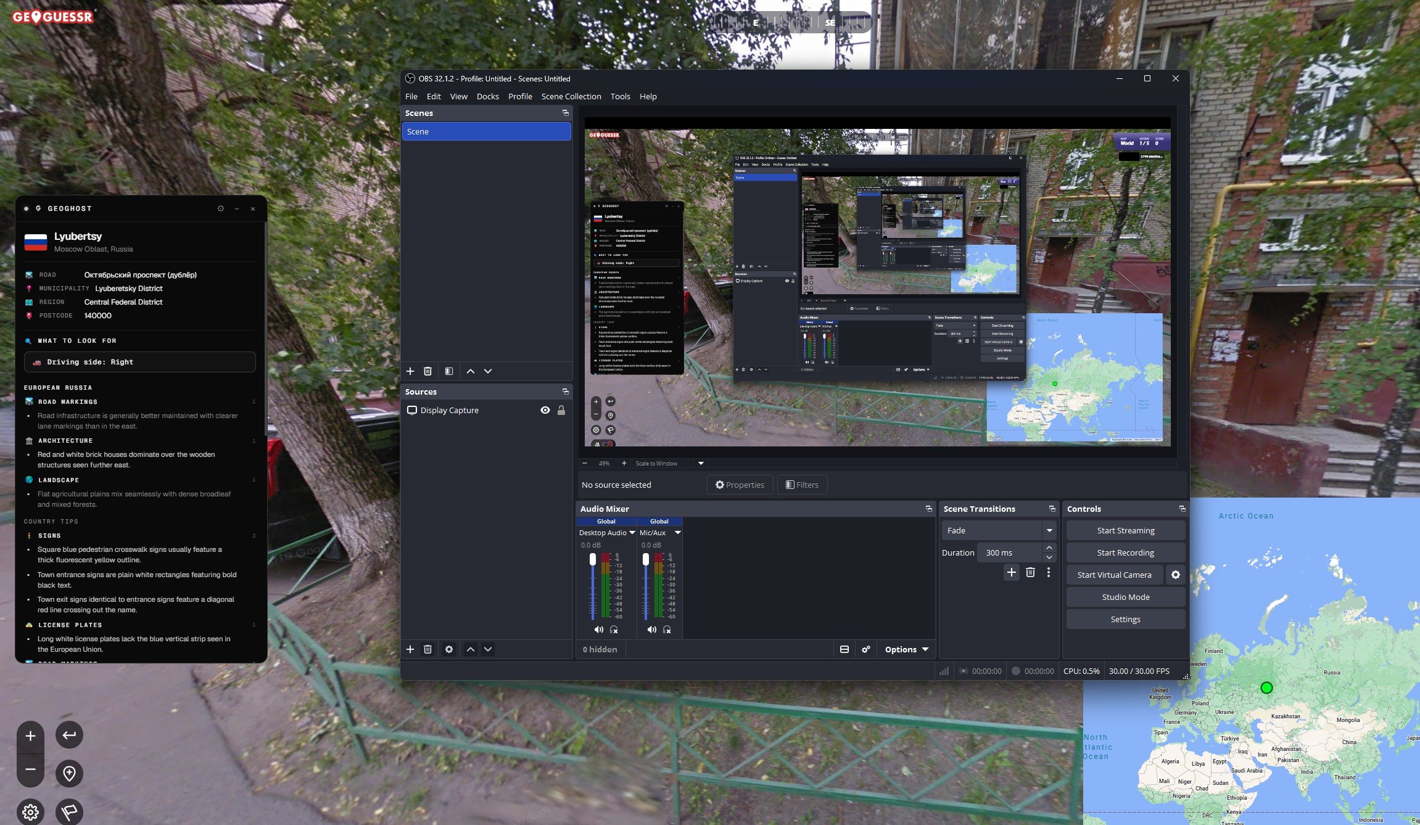The height and width of the screenshot is (825, 1420).
Task: Toggle Desktop Audio monitoring headphone icon
Action: tap(614, 630)
